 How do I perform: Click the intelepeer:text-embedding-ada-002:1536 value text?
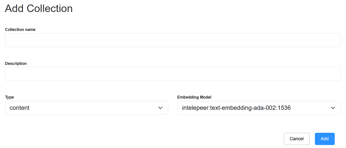(x=236, y=108)
